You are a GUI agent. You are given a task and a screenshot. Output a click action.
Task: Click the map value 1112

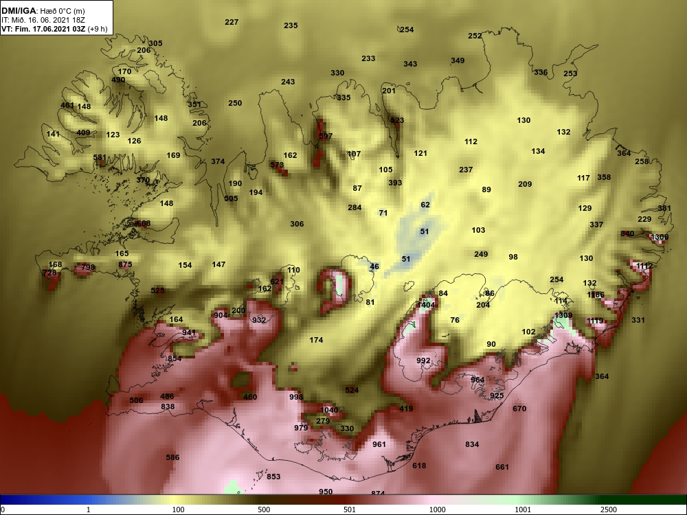tap(644, 266)
